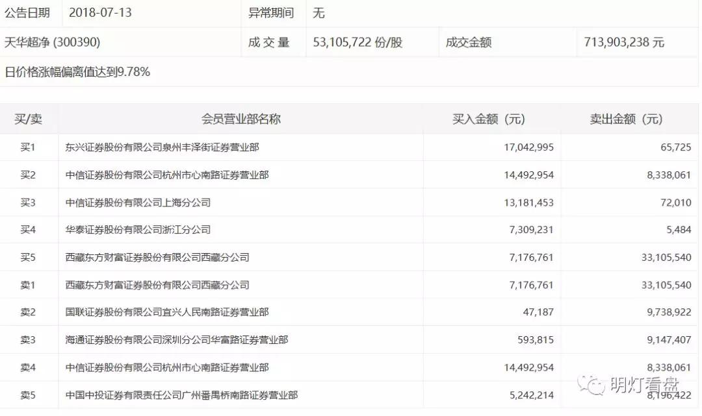702x416 pixels.
Task: Click the sell amount 72,010
Action: 676,202
